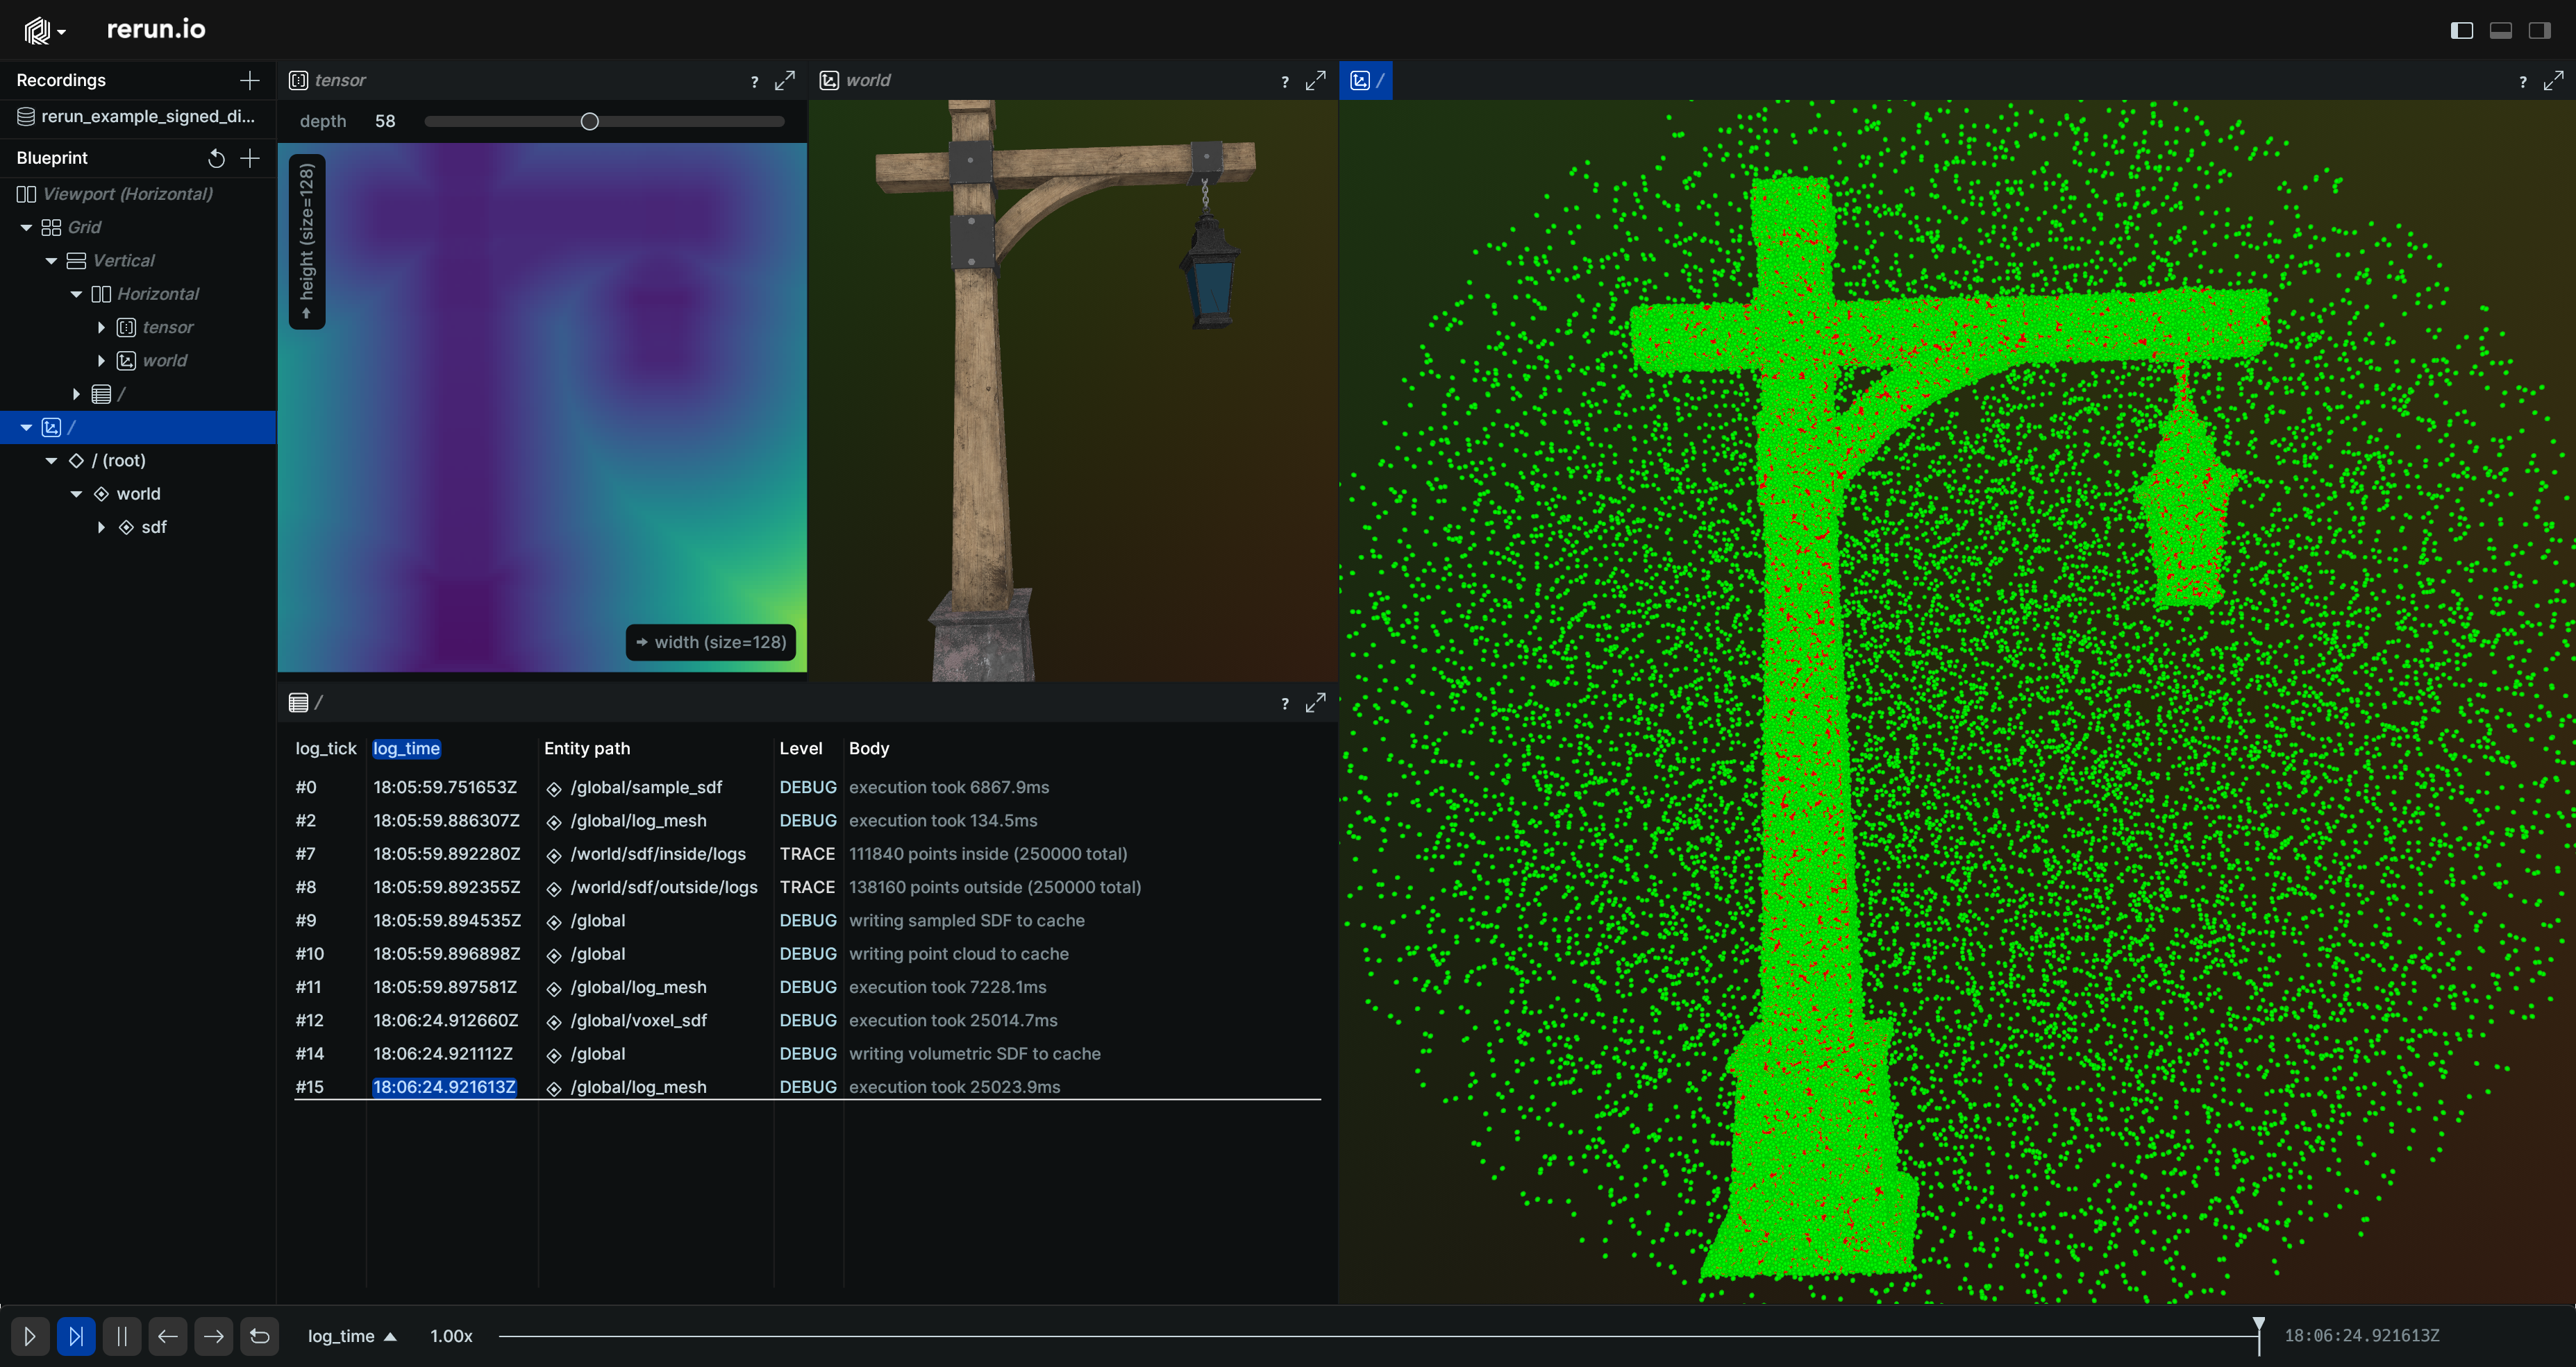Screen dimensions: 2576x1367
Task: Expand the text log view item
Action: [76, 393]
